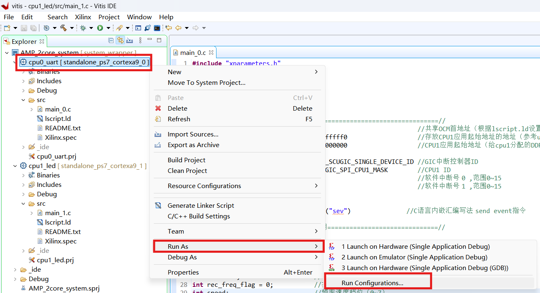Choose Refresh in the context menu
Screen dimensions: 540x293
[237, 119]
